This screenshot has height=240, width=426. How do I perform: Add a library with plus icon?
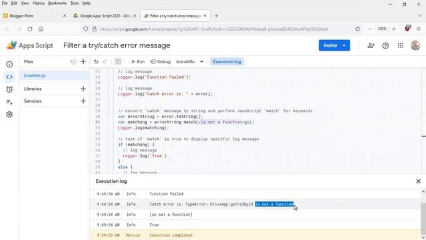(x=83, y=89)
